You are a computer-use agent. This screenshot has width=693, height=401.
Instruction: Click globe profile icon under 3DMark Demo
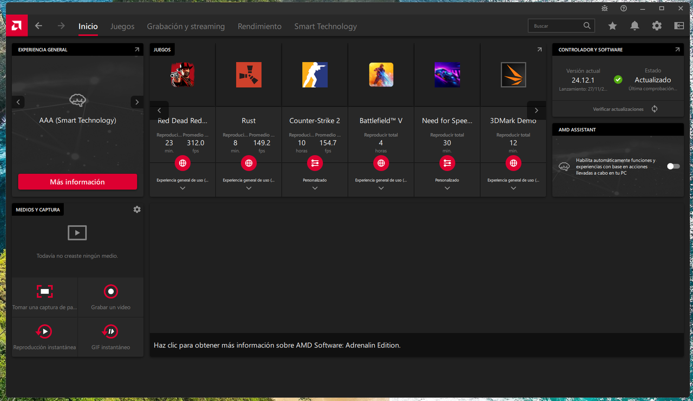[x=513, y=163]
